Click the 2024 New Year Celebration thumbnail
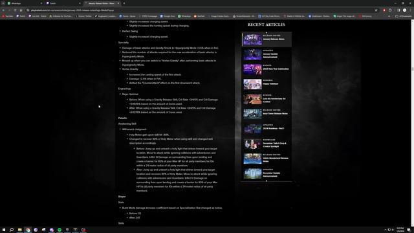Screen dimensions: 414x233 [252, 69]
